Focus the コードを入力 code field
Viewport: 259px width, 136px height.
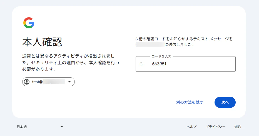point(185,64)
